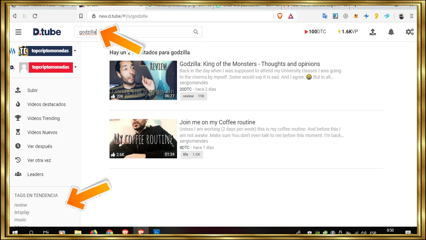Open the browser main menu icon
This screenshot has height=240, width=426.
(412, 16)
